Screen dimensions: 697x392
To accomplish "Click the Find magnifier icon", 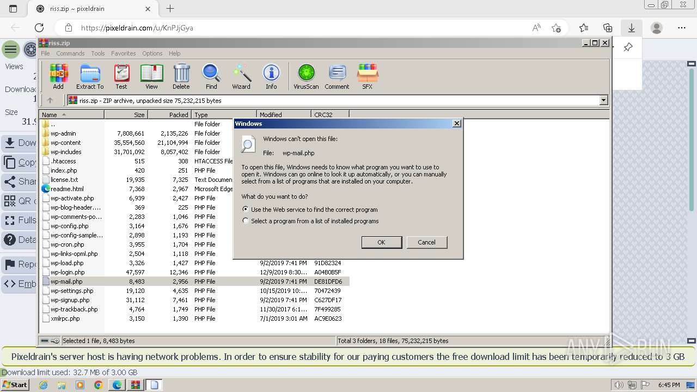I will coord(211,76).
